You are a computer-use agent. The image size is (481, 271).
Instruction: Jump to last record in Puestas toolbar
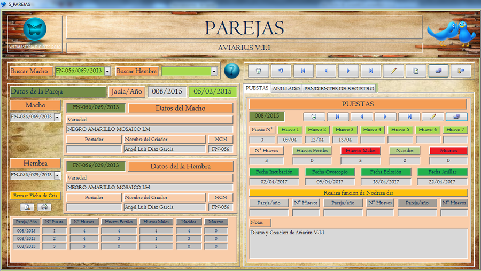coord(409,117)
